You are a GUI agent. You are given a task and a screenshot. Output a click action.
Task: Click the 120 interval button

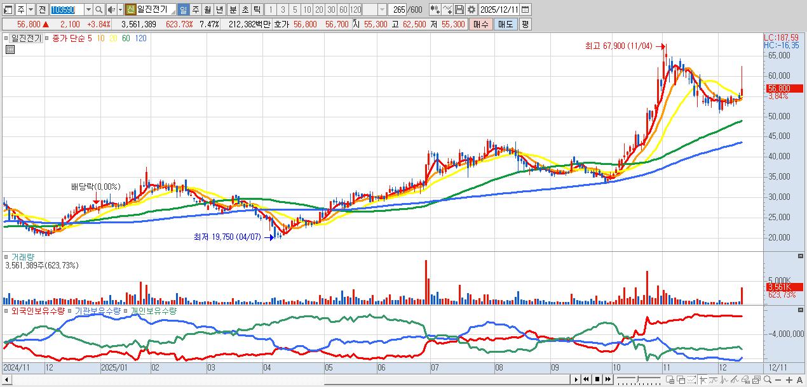coord(356,10)
